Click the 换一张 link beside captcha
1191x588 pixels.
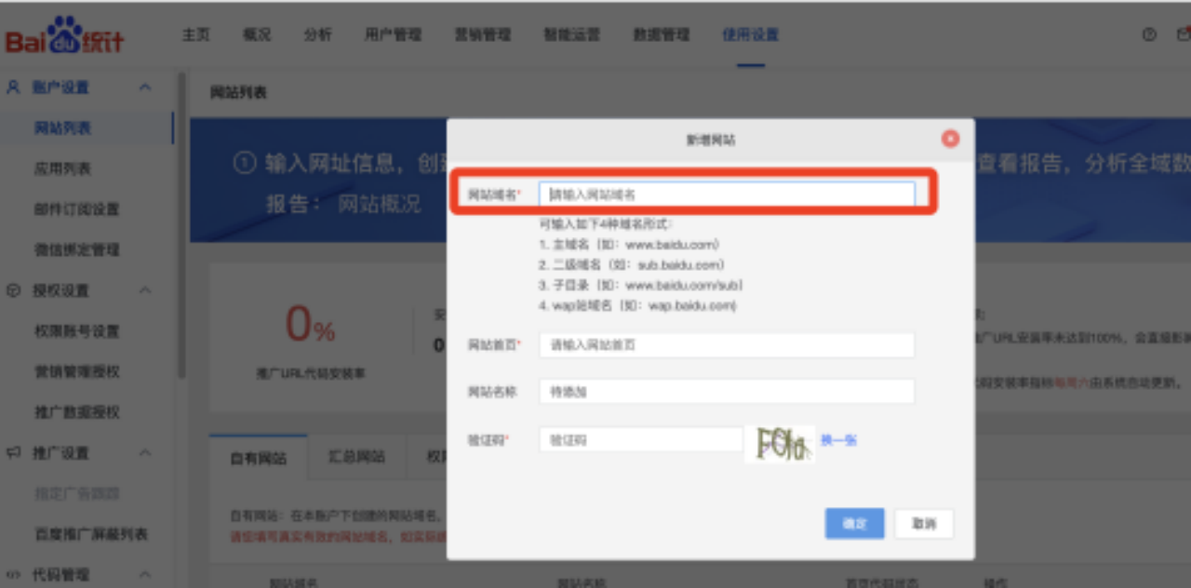point(838,440)
